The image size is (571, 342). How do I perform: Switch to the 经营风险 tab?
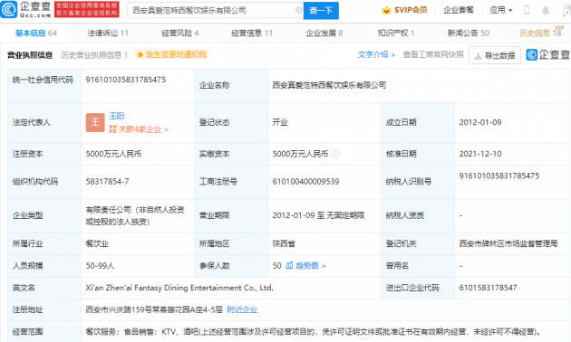click(179, 33)
